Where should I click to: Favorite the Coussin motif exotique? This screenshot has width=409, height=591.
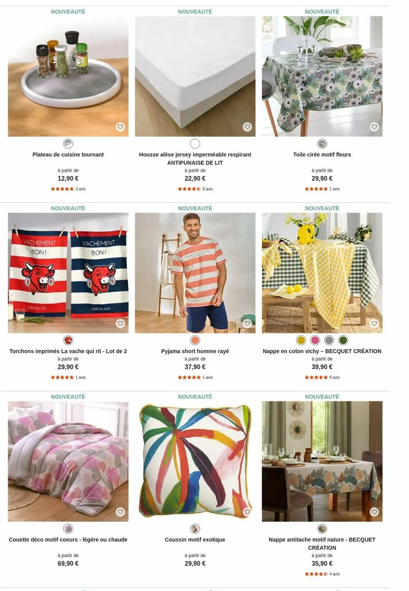pyautogui.click(x=247, y=512)
